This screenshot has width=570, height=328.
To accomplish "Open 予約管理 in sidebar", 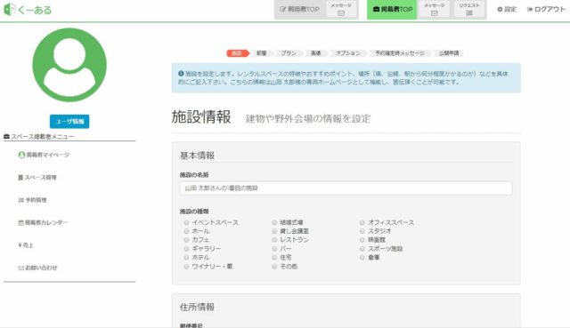I will pos(32,200).
